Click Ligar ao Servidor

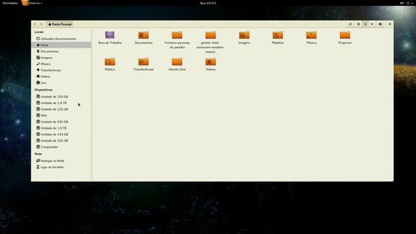pyautogui.click(x=61, y=167)
